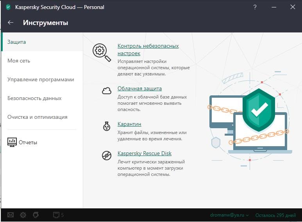This screenshot has height=222, width=302.
Task: Click Осталось 295 дней license link
Action: coord(275,215)
